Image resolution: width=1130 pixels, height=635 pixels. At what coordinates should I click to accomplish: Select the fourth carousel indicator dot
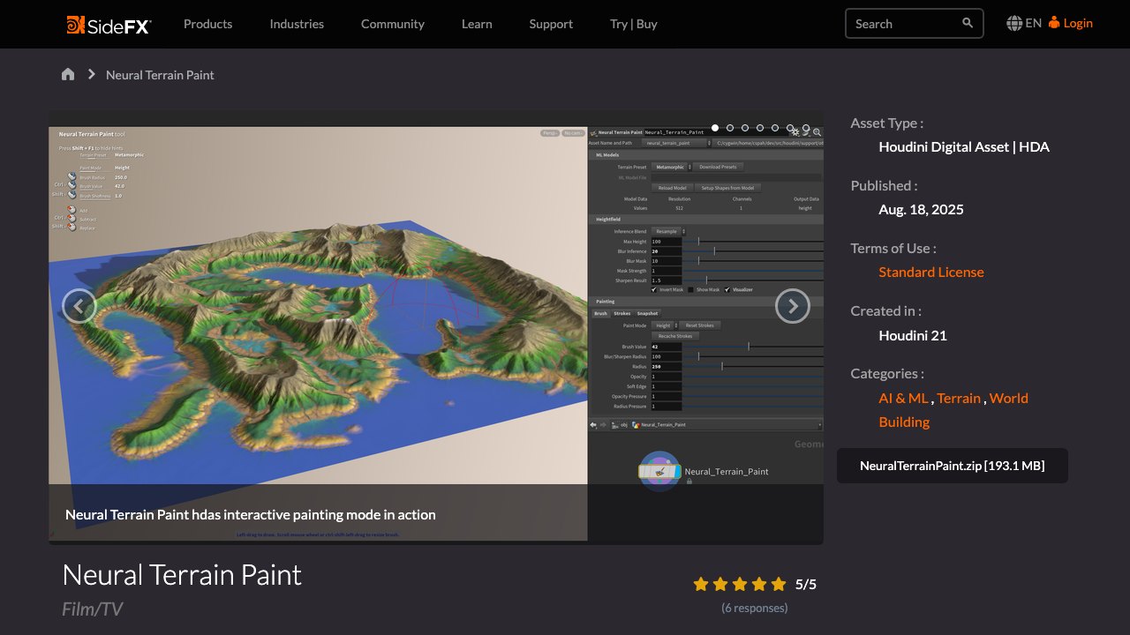click(x=760, y=128)
